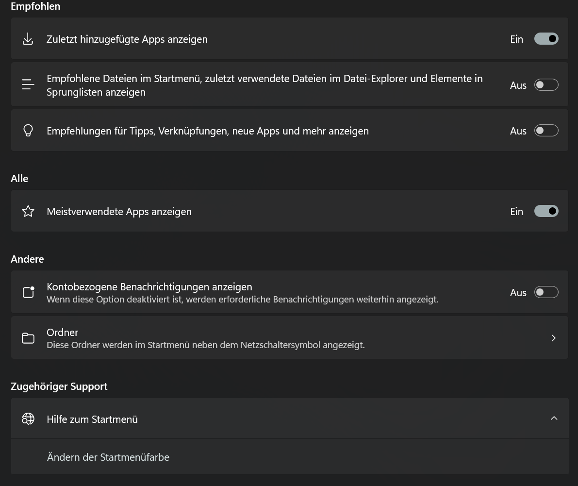This screenshot has height=486, width=578.
Task: Click the folder icon in Ordner row
Action: tap(28, 338)
